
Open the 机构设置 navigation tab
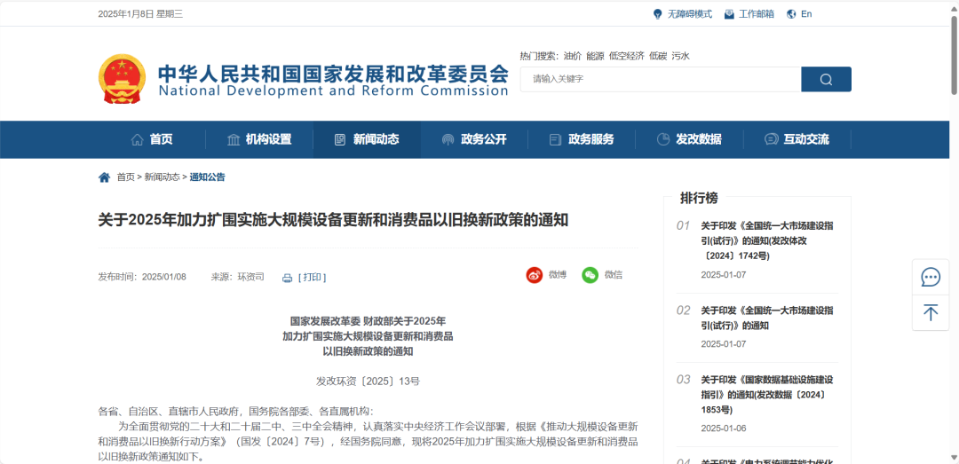259,139
